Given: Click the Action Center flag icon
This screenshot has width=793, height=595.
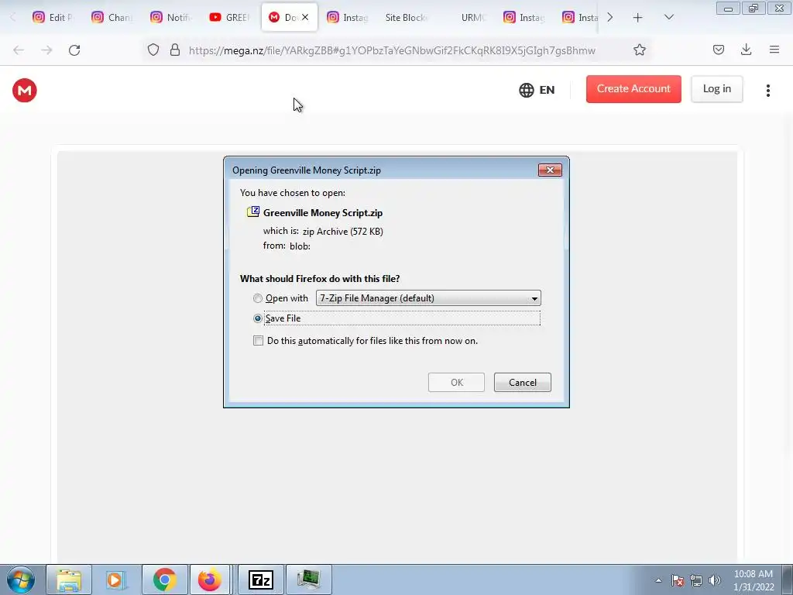Looking at the screenshot, I should pos(677,580).
